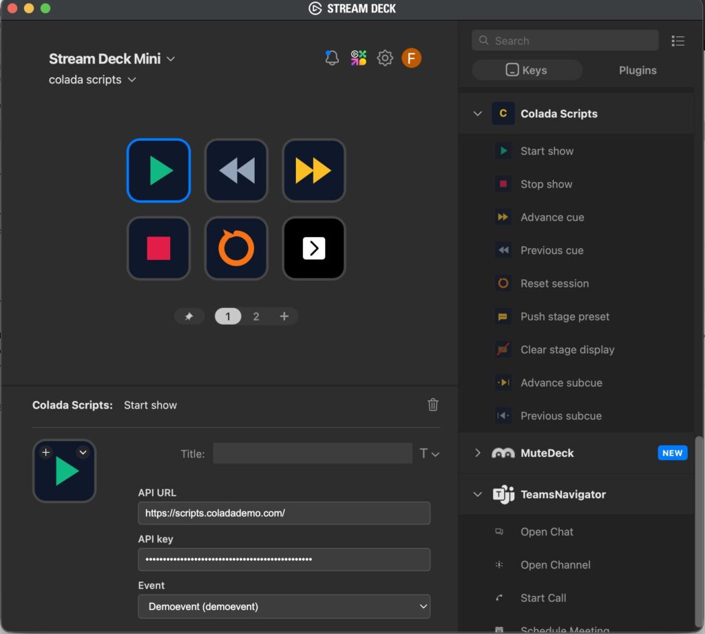Click the API key password field
Screen dimensions: 705x634
coord(284,560)
